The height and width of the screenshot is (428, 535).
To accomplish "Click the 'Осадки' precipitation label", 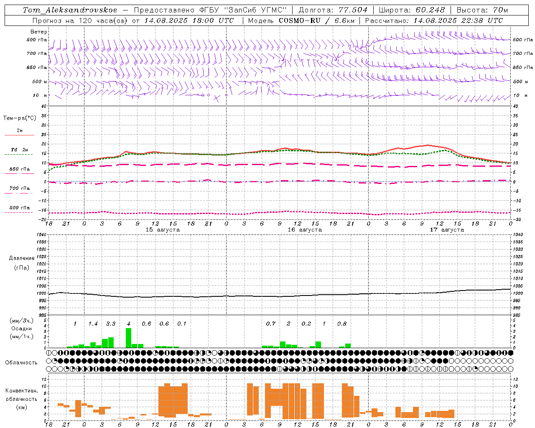I will pyautogui.click(x=21, y=329).
